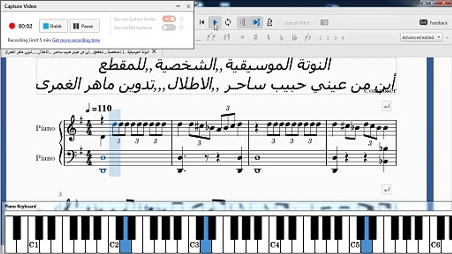Select voice 1 in the toolbar
The height and width of the screenshot is (254, 452).
coord(320,38)
